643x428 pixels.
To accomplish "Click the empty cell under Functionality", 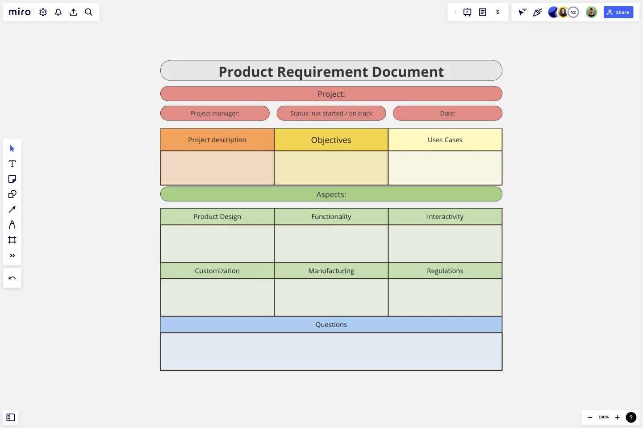I will coord(331,244).
